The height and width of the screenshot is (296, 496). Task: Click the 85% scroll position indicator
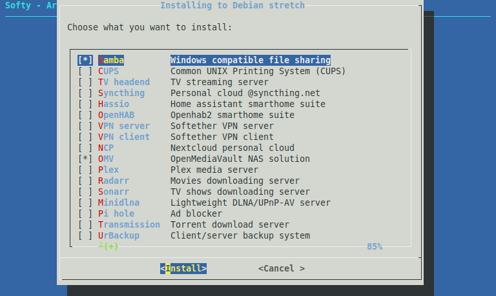[x=375, y=246]
